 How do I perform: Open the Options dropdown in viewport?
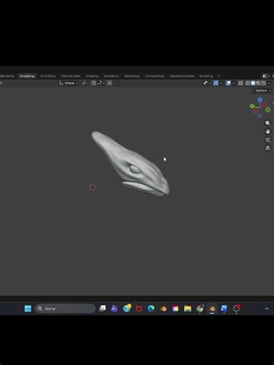coord(263,91)
